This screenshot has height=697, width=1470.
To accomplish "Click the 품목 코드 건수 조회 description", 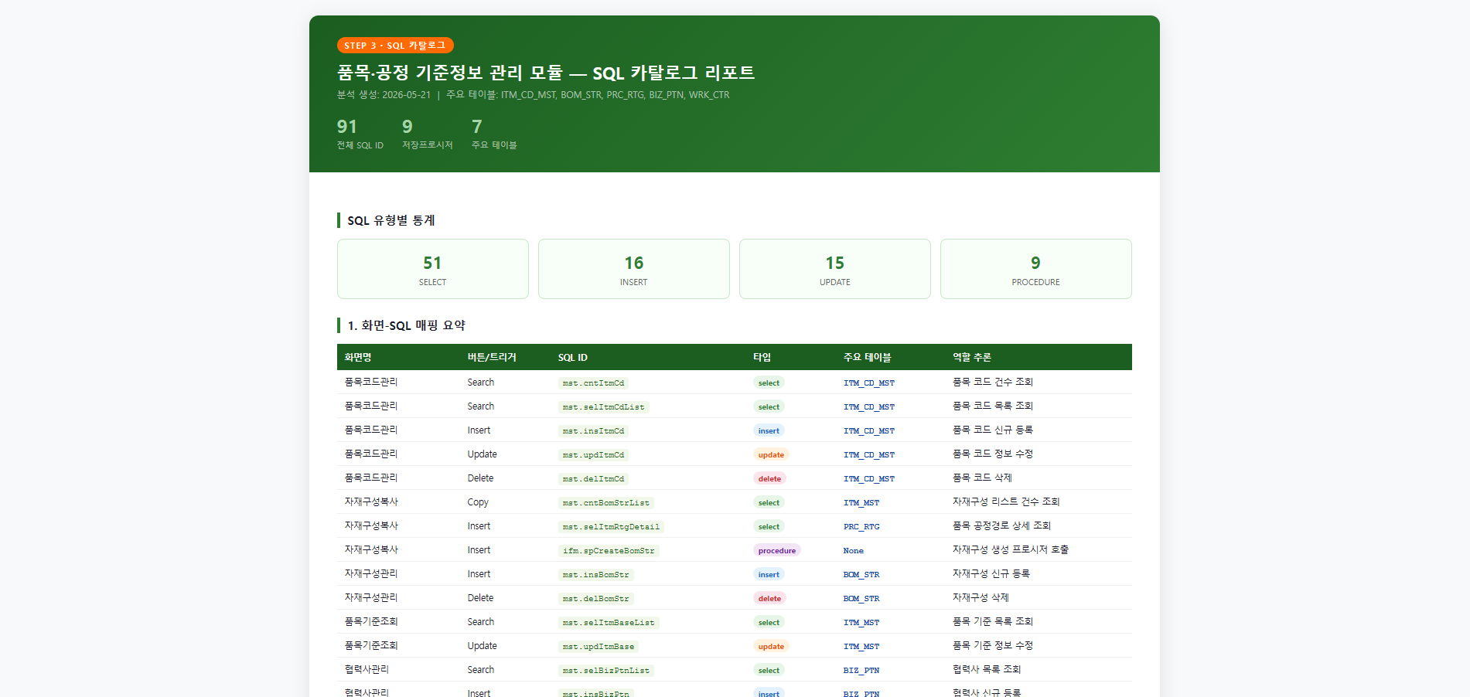I will [993, 382].
